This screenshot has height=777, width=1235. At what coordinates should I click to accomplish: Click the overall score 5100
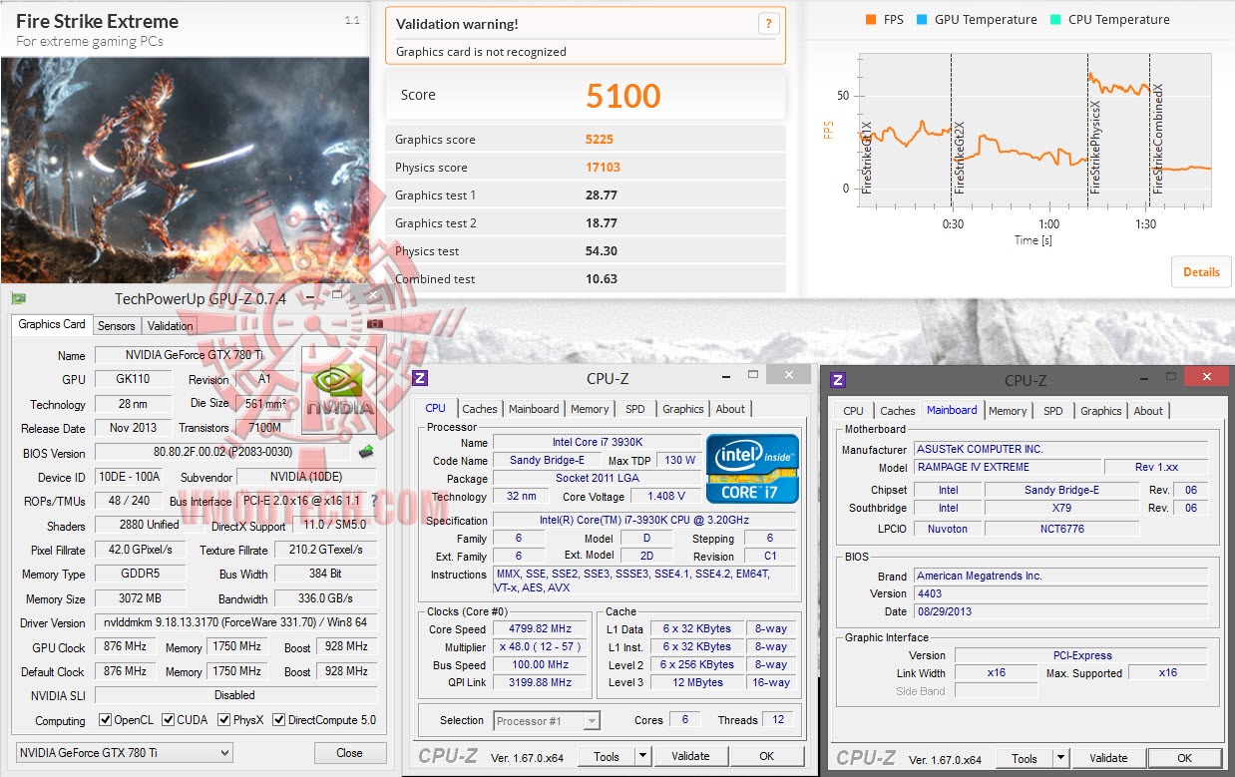(x=623, y=96)
